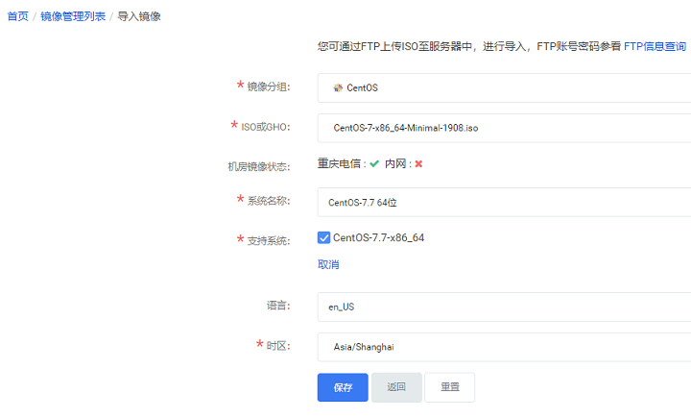Click CentOS logo icon in 镜像分组

(x=338, y=87)
